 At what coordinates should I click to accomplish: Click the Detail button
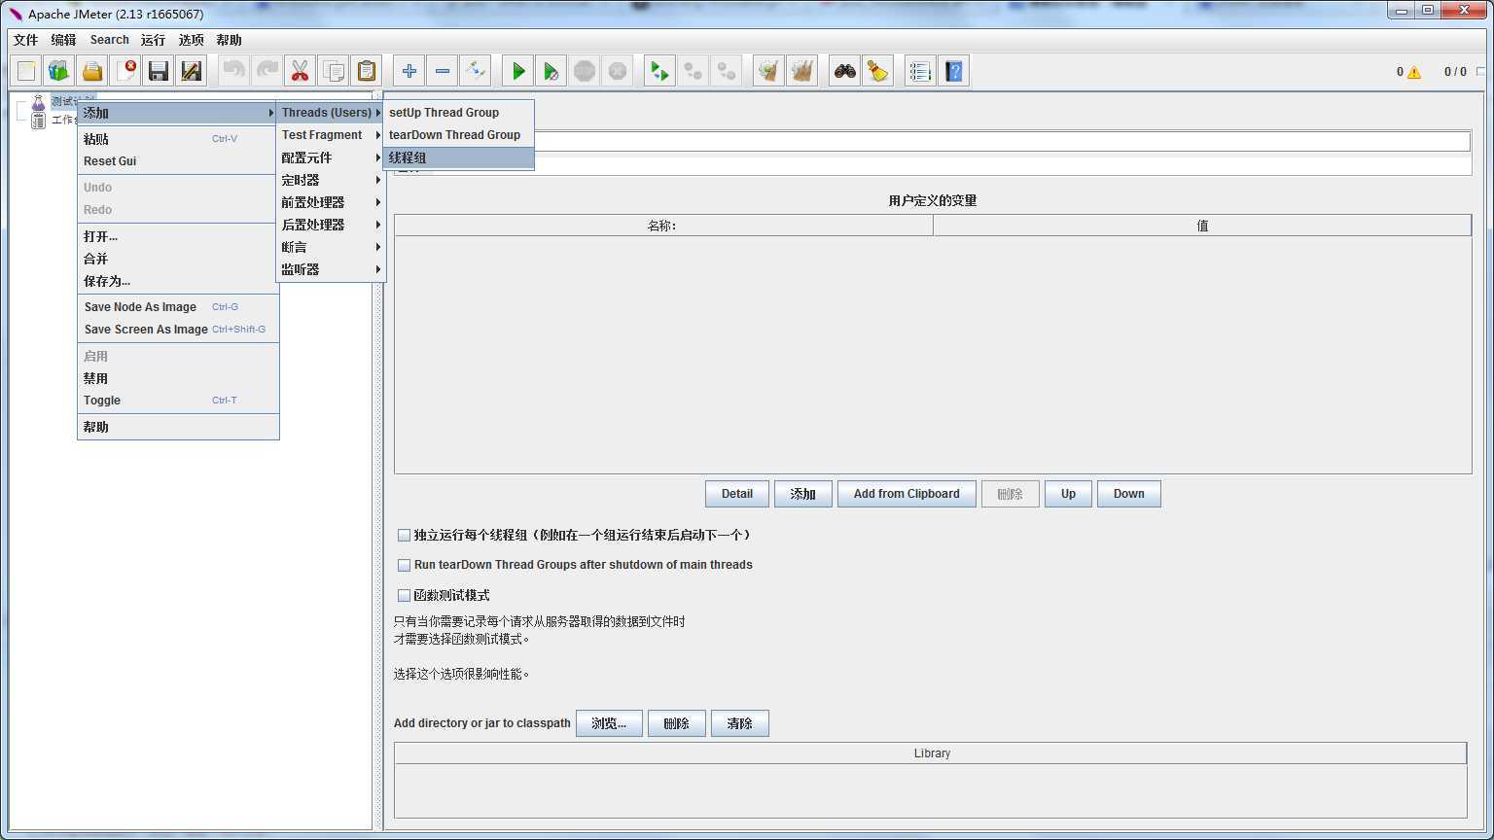point(737,494)
